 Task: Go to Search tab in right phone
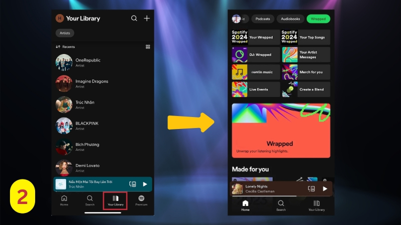(x=281, y=205)
